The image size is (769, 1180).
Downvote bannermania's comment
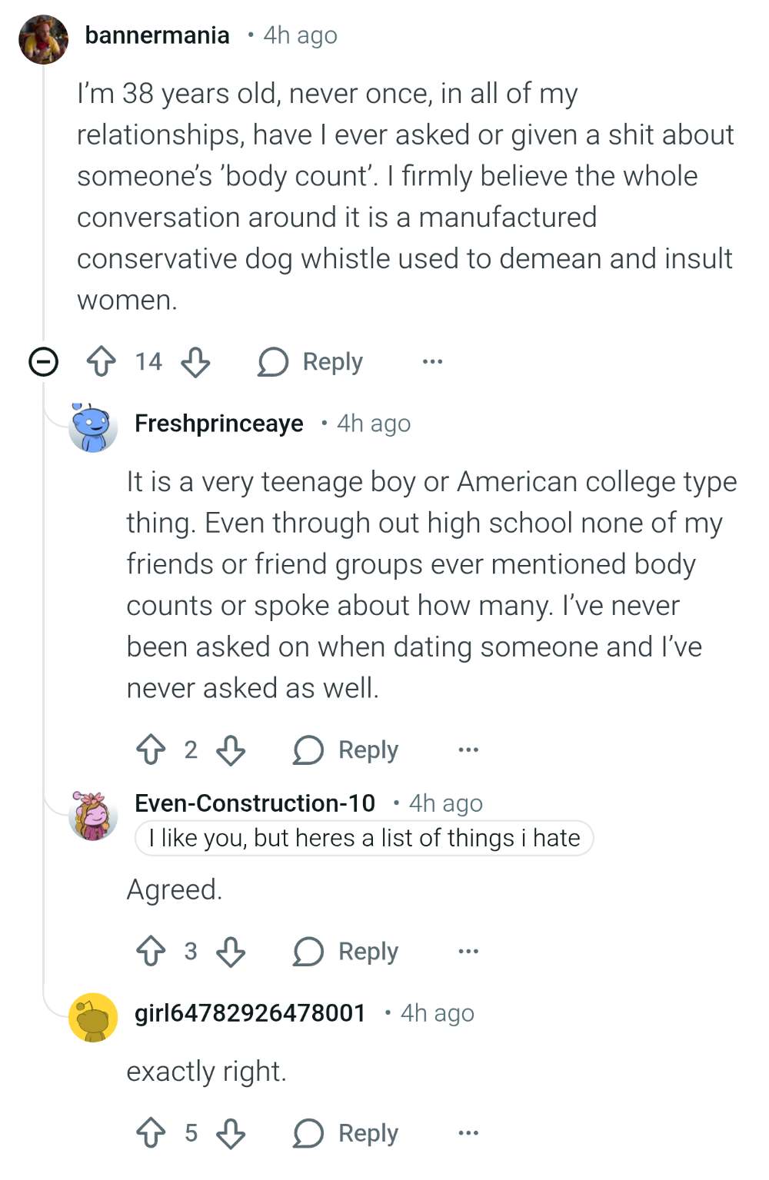(195, 361)
